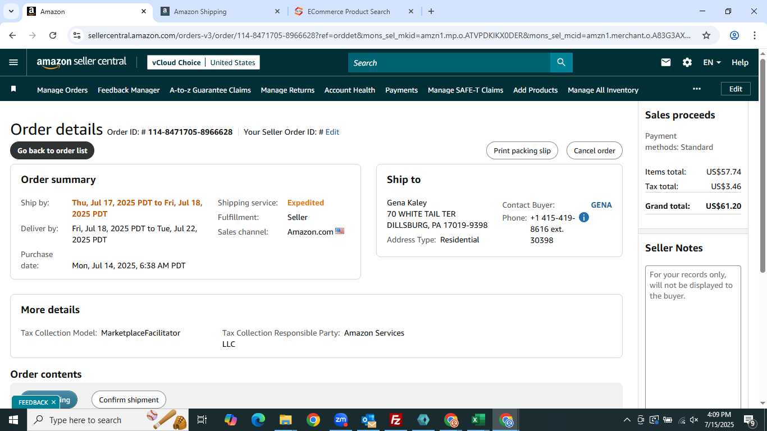Open Copilot from the taskbar

click(x=231, y=420)
